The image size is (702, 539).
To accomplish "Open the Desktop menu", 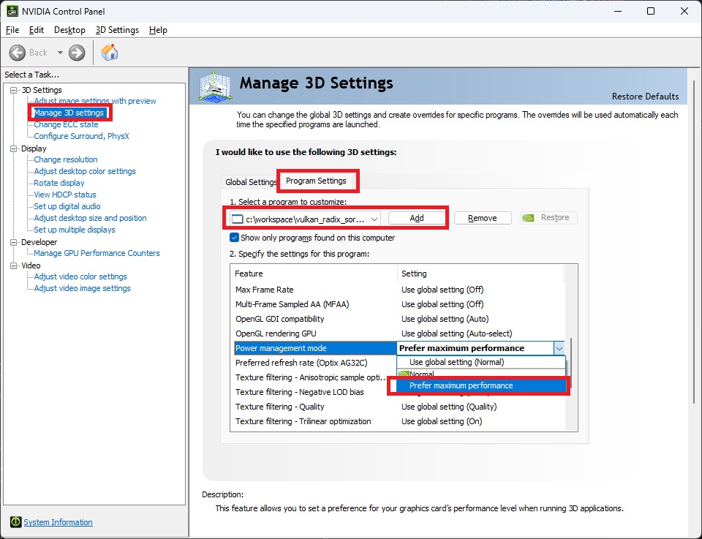I will 69,30.
